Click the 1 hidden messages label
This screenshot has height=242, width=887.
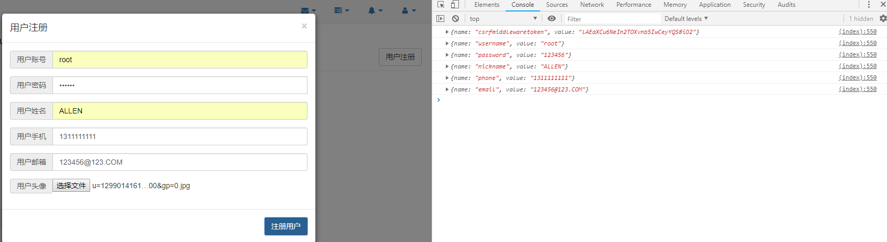click(861, 19)
